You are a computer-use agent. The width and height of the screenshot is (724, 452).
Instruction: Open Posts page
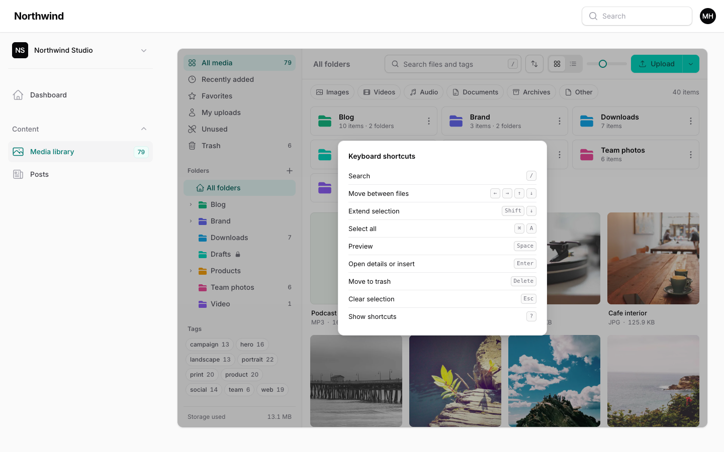point(80,174)
